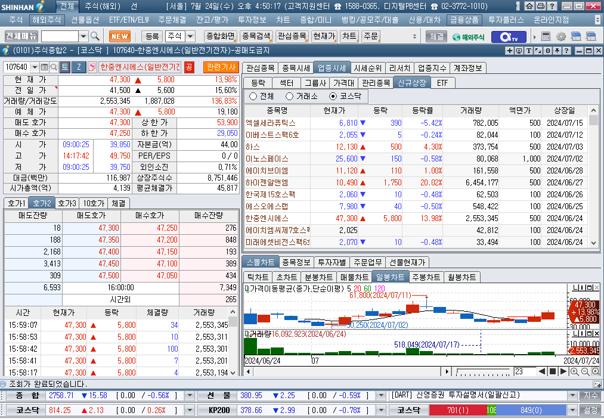Click the plus icon in inner window bar
This screenshot has height=419, width=604.
(509, 51)
